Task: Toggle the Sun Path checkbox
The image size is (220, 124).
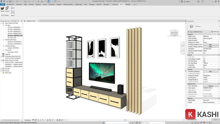Action: [x=204, y=53]
